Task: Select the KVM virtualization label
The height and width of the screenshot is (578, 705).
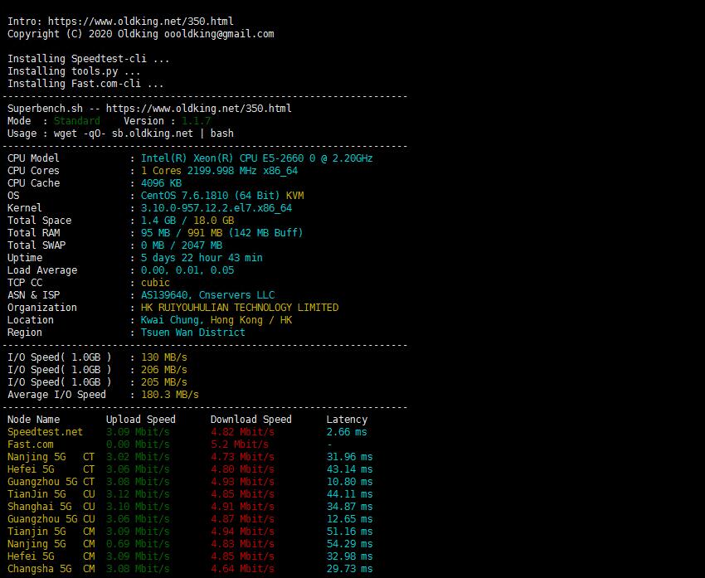Action: [x=294, y=196]
